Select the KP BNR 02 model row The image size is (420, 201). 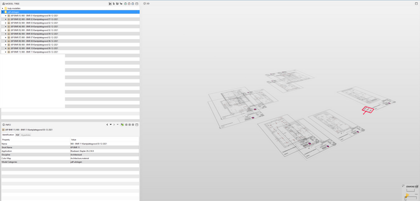pos(70,19)
